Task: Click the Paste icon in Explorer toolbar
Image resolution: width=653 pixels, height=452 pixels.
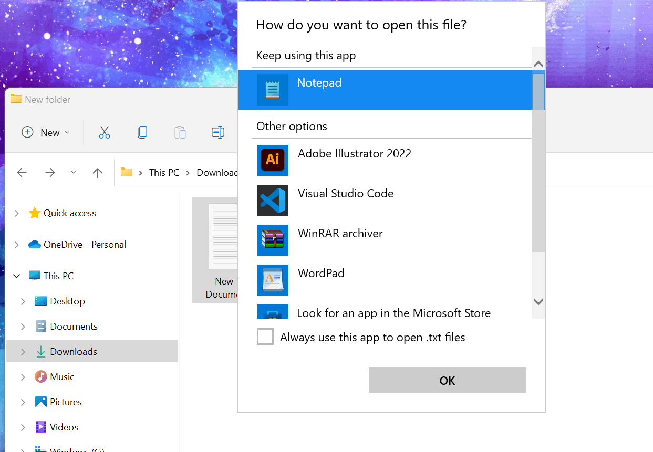Action: coord(180,132)
